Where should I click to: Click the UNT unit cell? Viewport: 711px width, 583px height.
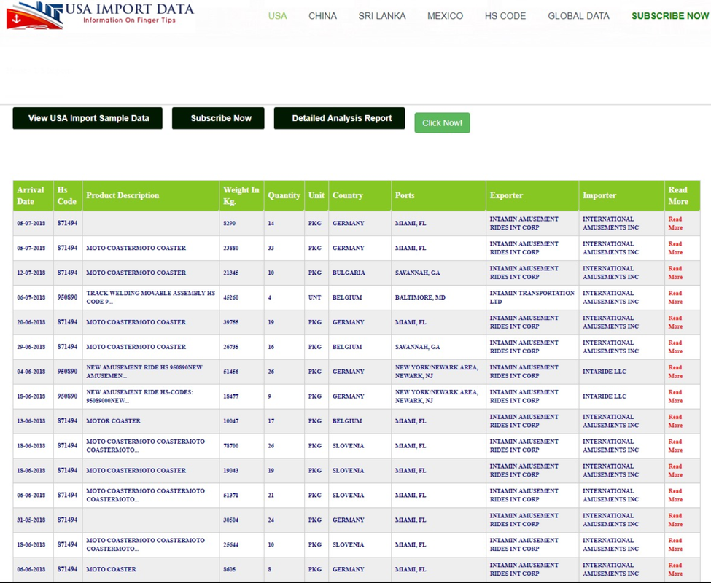click(315, 297)
